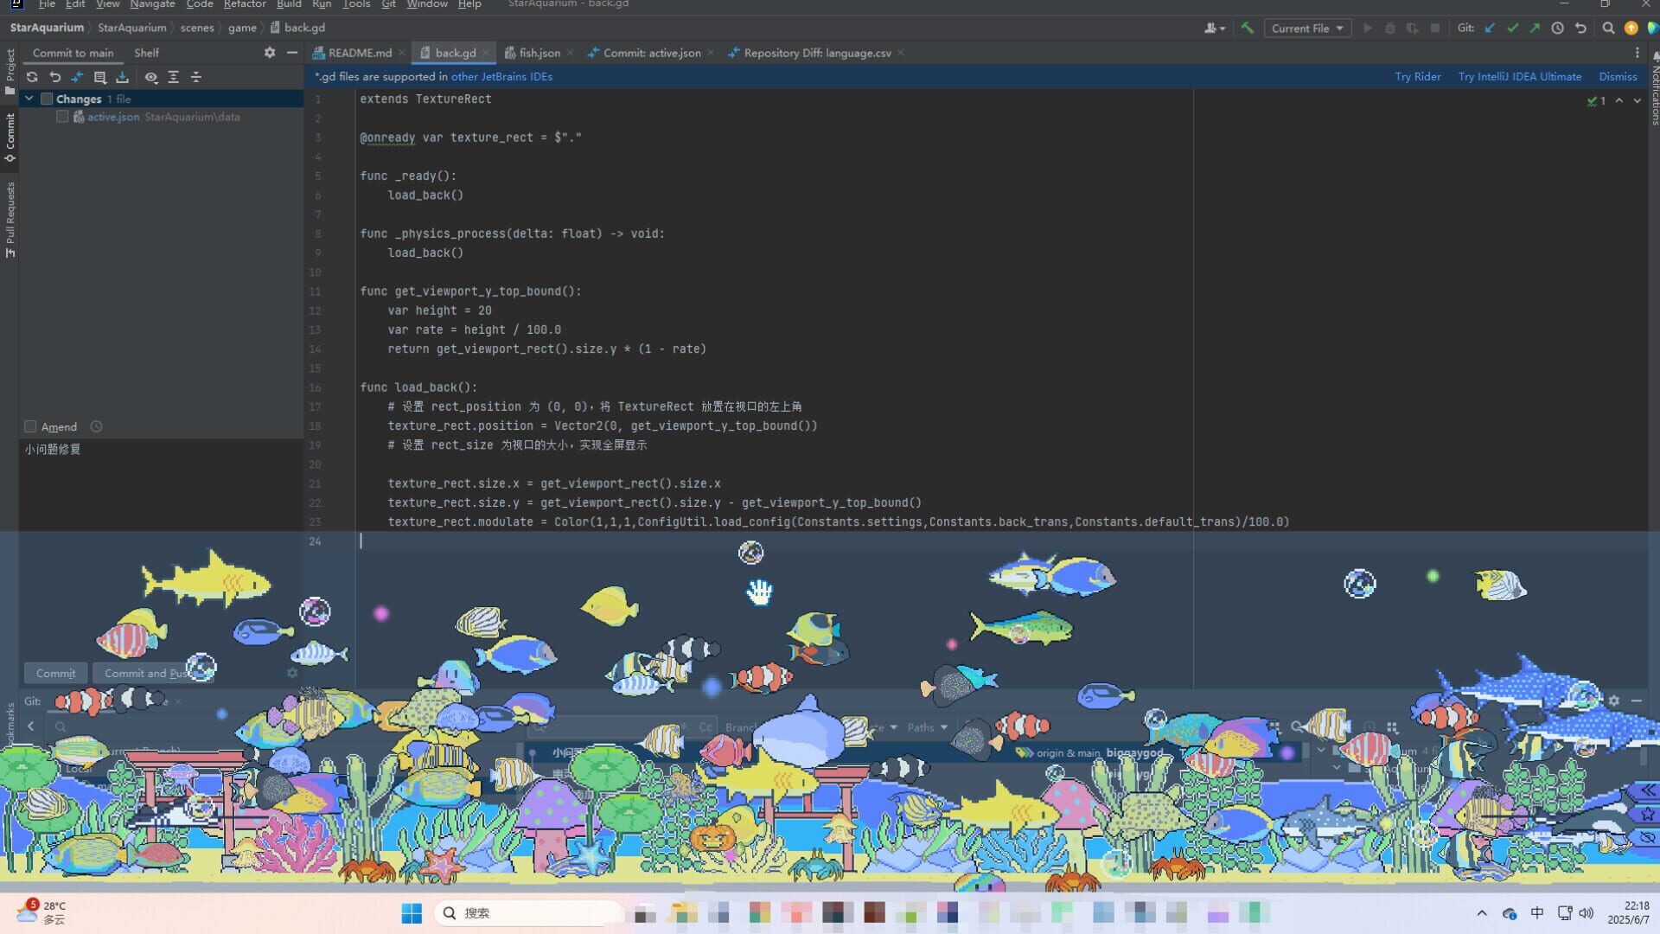Tick the checkbox next to active.json
Image resolution: width=1660 pixels, height=934 pixels.
coord(62,116)
